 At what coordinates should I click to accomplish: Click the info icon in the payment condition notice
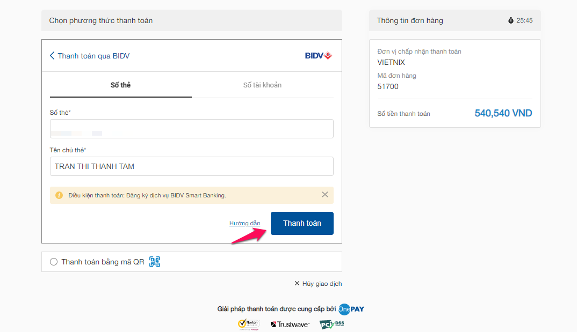59,195
